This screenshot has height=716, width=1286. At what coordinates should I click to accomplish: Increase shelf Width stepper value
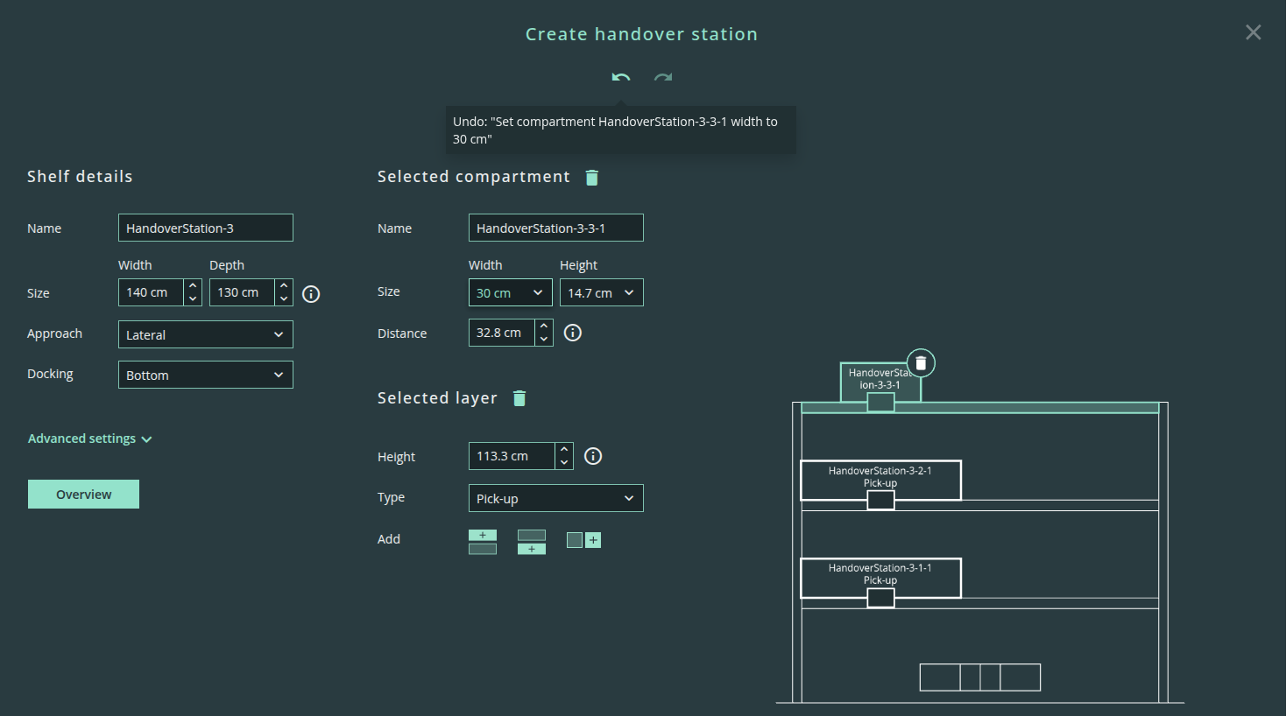pyautogui.click(x=193, y=285)
